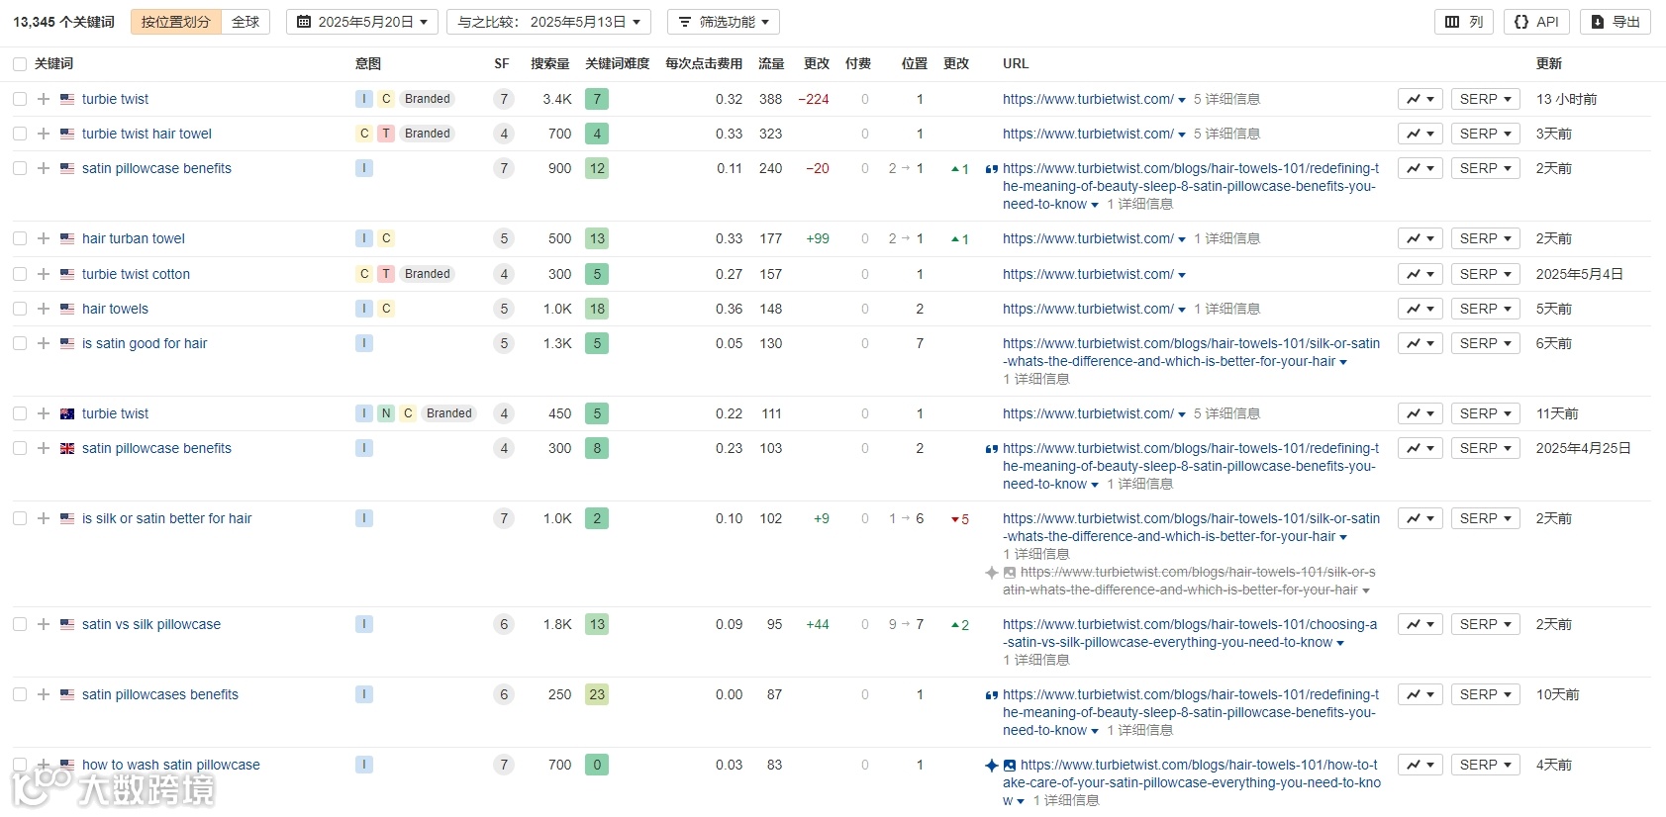The height and width of the screenshot is (817, 1666).
Task: Click plus icon beside 'satin vs silk pillowcase'
Action: click(44, 624)
